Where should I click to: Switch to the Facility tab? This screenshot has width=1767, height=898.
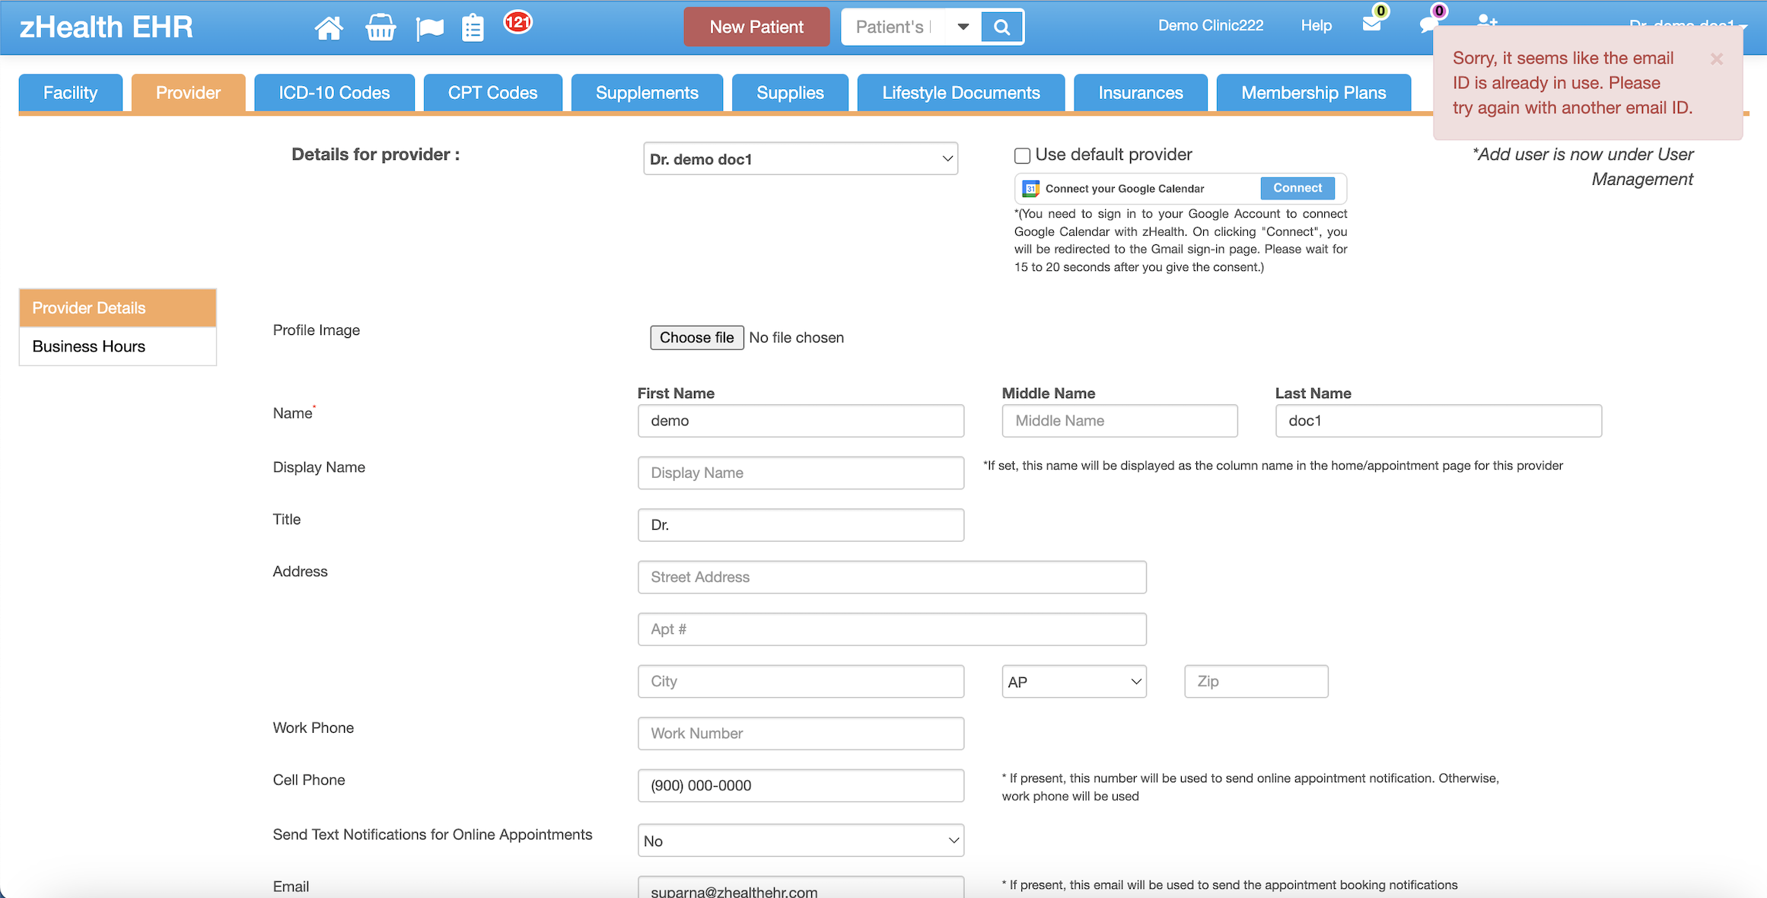(71, 93)
